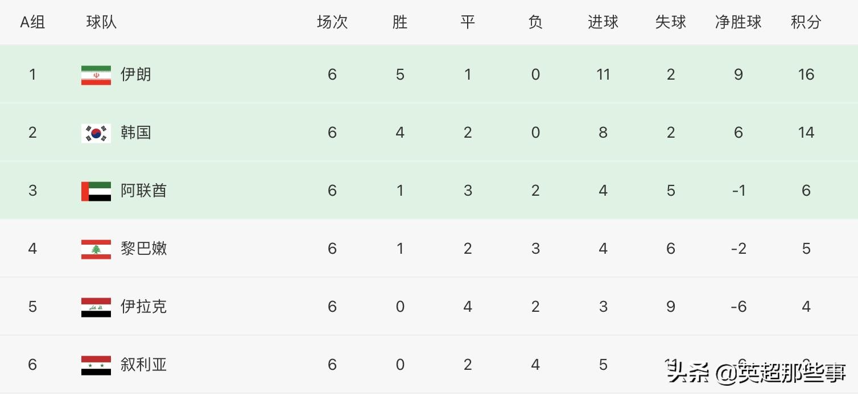Click the 伊拉克 team name
The width and height of the screenshot is (858, 396).
coord(143,307)
